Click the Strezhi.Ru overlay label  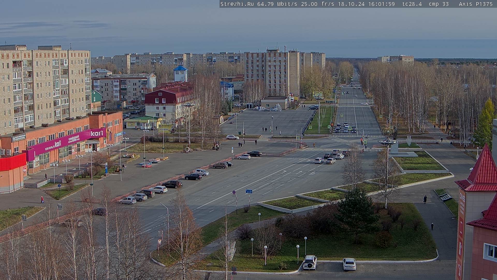click(x=237, y=4)
